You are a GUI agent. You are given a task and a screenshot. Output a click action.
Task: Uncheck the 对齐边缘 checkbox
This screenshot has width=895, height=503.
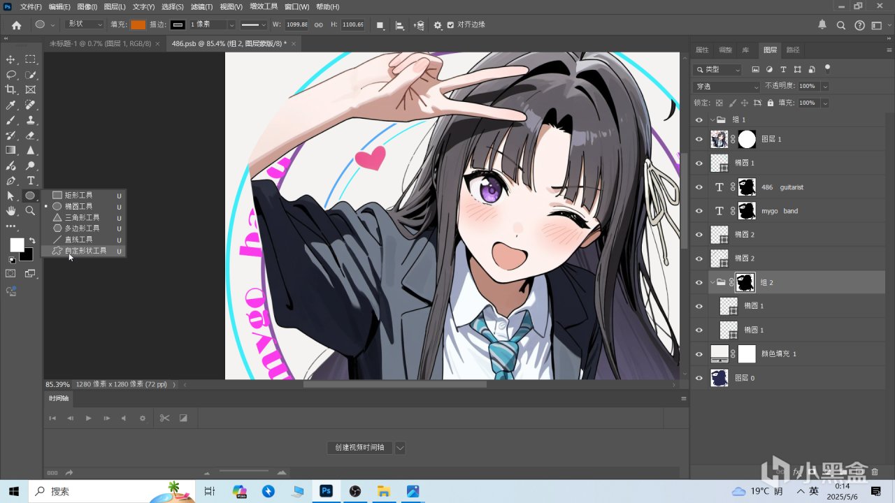coord(450,25)
